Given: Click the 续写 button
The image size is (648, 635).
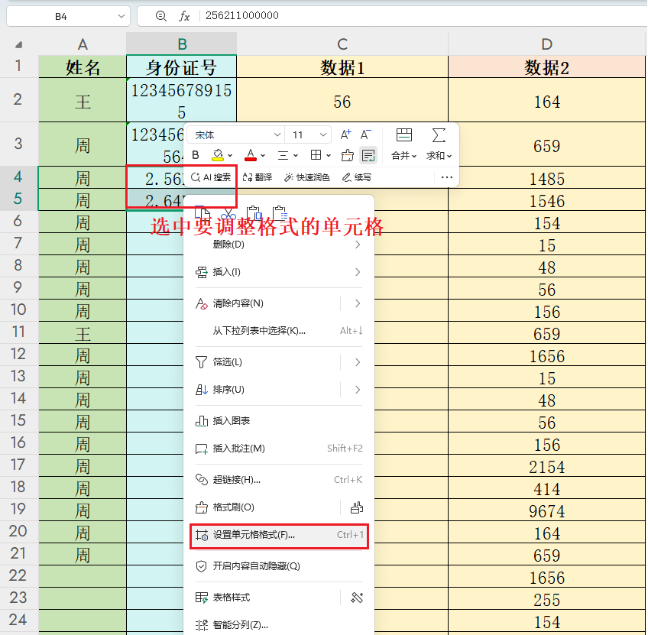Looking at the screenshot, I should coord(358,176).
